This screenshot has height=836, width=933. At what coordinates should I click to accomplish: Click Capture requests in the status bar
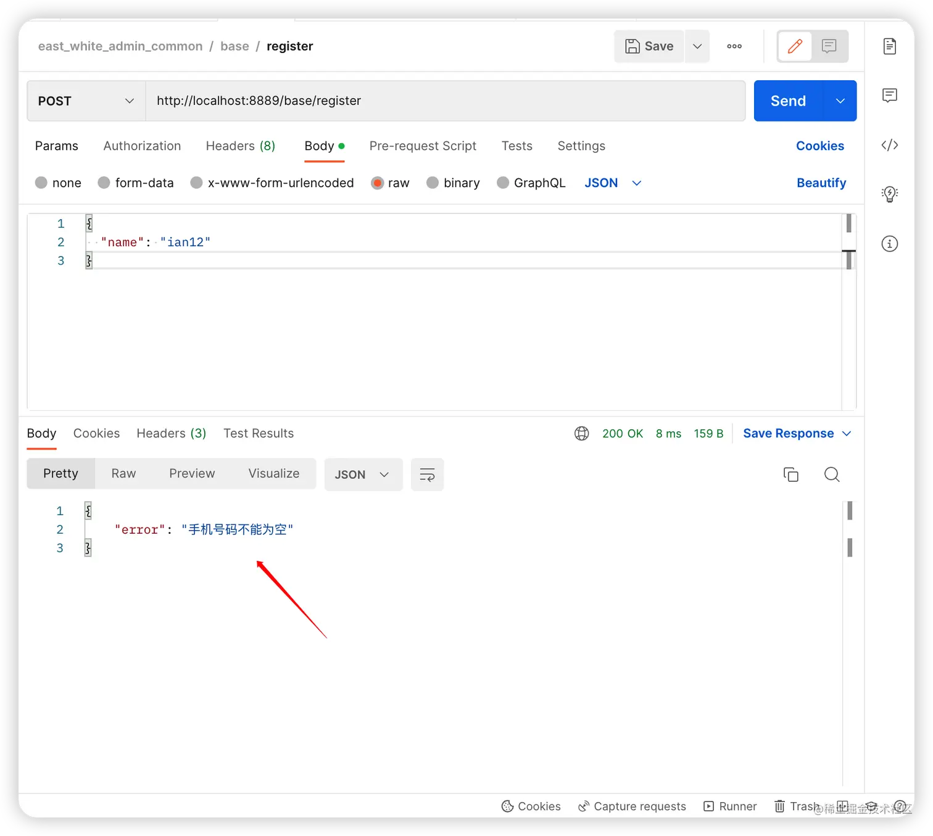tap(632, 806)
